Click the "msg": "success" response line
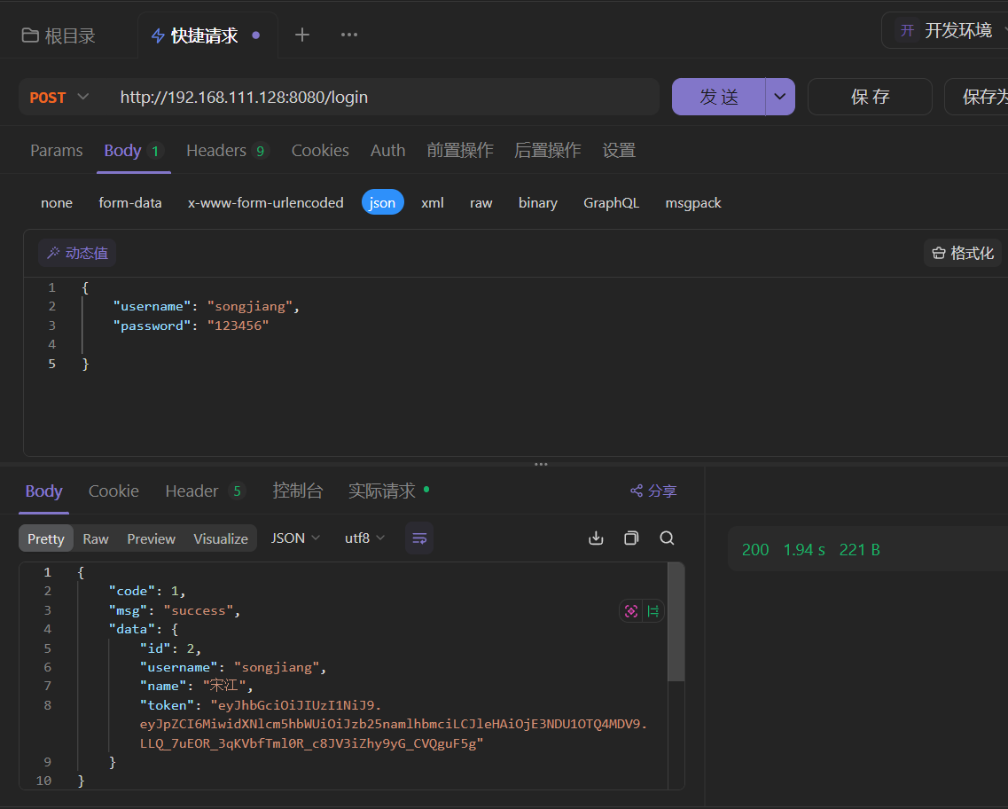 [x=175, y=610]
